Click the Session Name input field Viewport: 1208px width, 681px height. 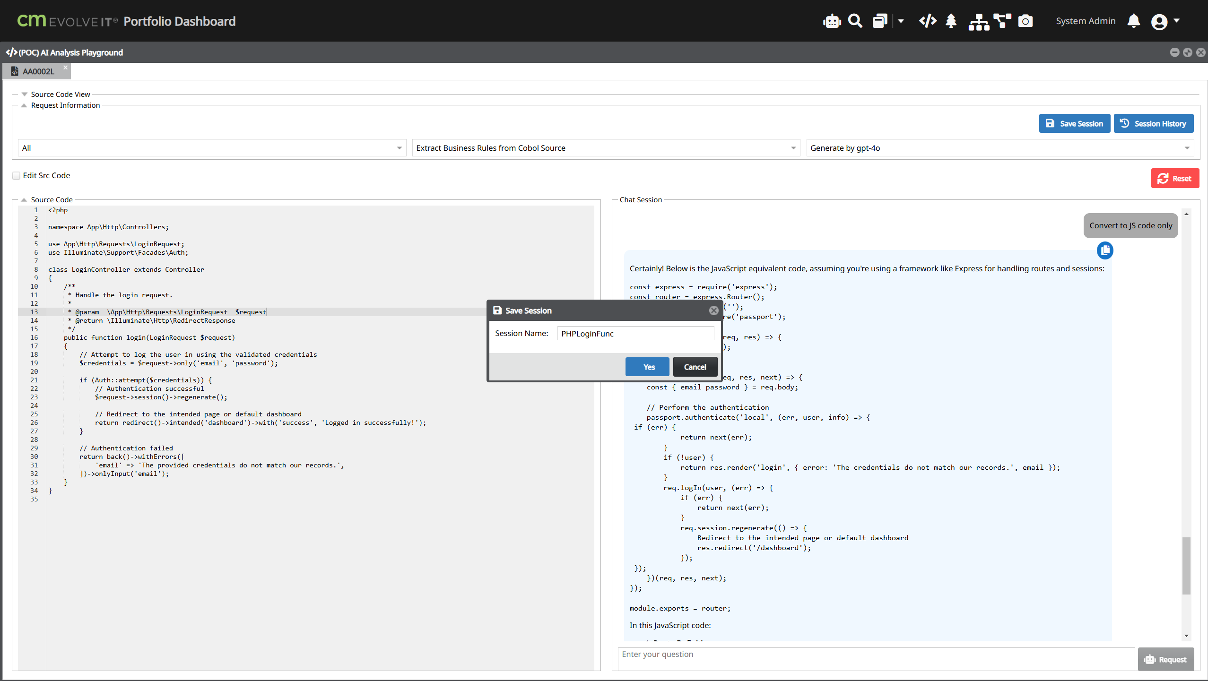[x=635, y=334]
